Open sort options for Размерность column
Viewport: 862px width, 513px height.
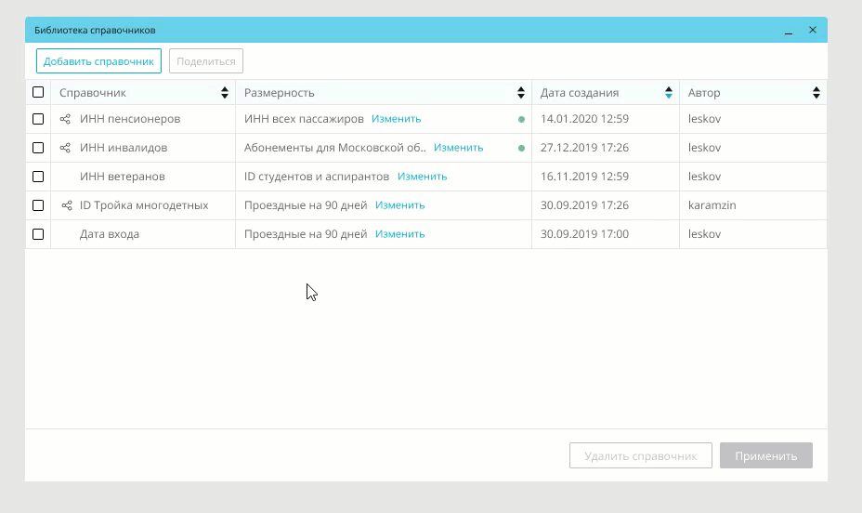pyautogui.click(x=521, y=93)
